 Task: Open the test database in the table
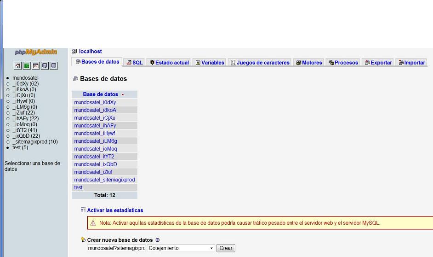click(78, 187)
